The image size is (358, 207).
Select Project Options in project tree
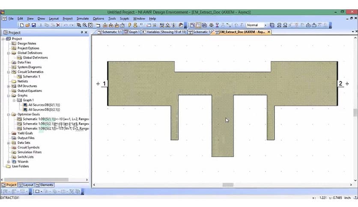click(x=28, y=48)
